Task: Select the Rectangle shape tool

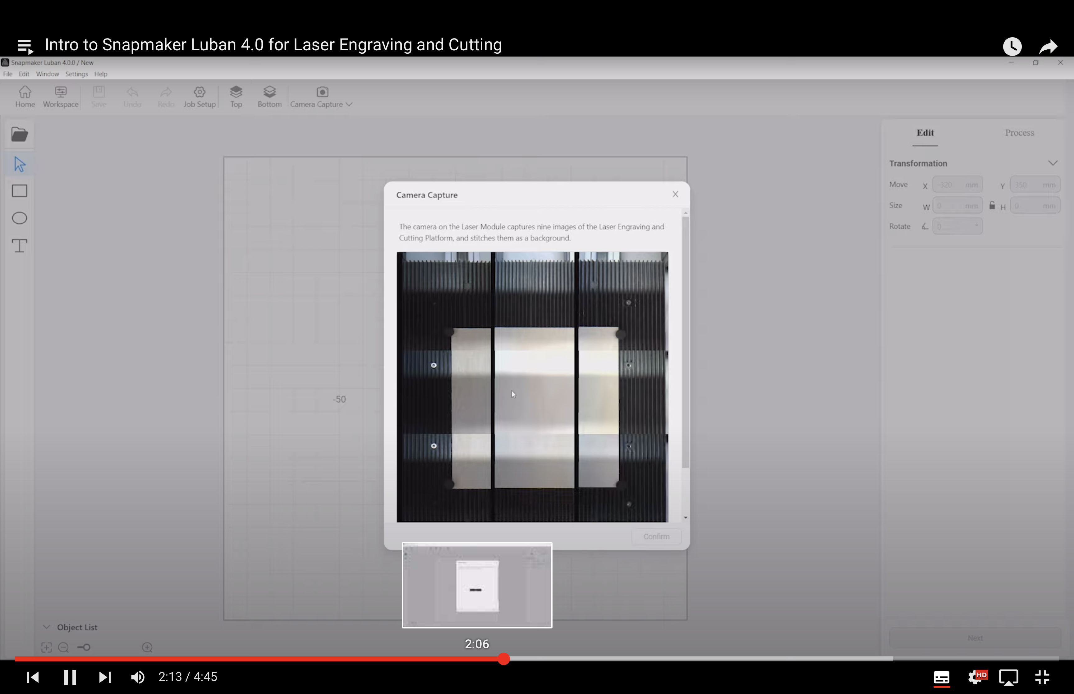Action: tap(19, 191)
